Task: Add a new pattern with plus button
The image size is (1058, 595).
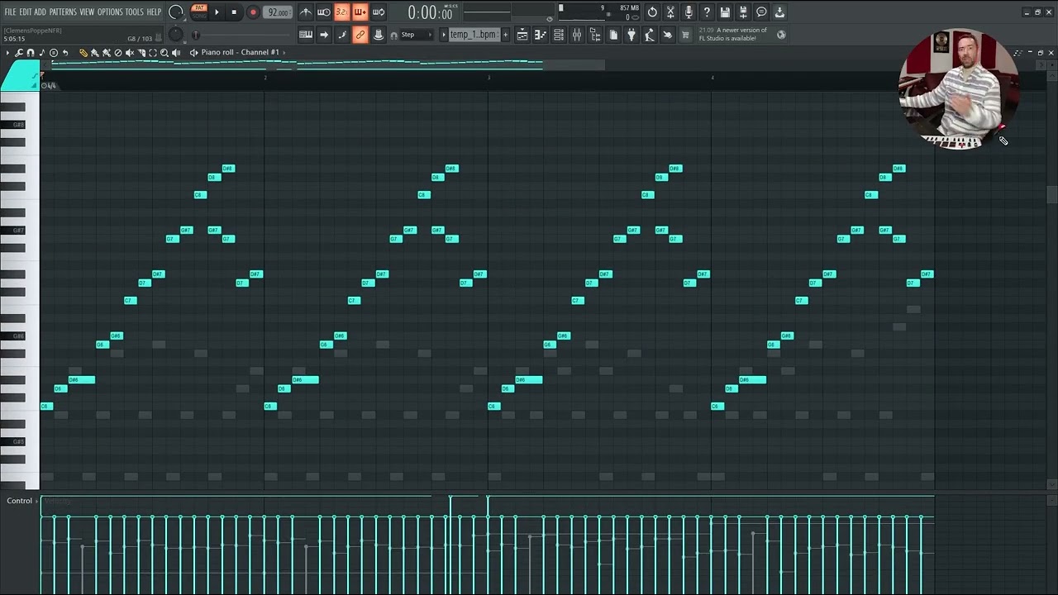Action: (x=505, y=35)
